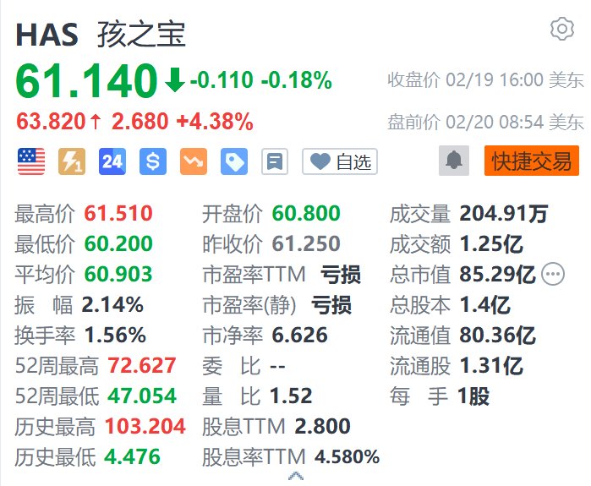The image size is (591, 486).
Task: Click the turnover amount 1.25亿
Action: click(491, 243)
